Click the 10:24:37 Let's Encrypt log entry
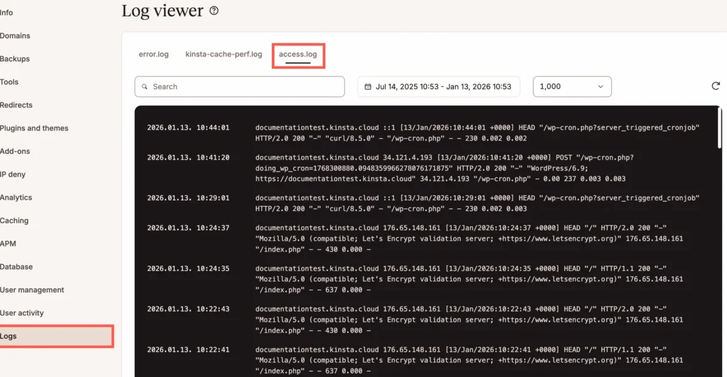Viewport: 727px width, 377px height. [469, 239]
